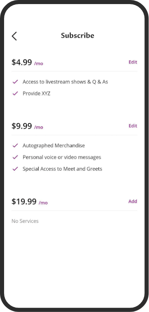This screenshot has height=312, width=149.
Task: Select the $4.99 per month price
Action: click(x=27, y=62)
